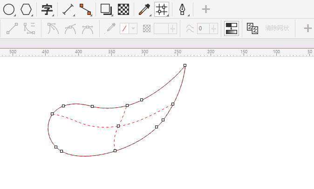Click the Mesh Fill tool
Image resolution: width=314 pixels, height=189 pixels.
pyautogui.click(x=162, y=9)
